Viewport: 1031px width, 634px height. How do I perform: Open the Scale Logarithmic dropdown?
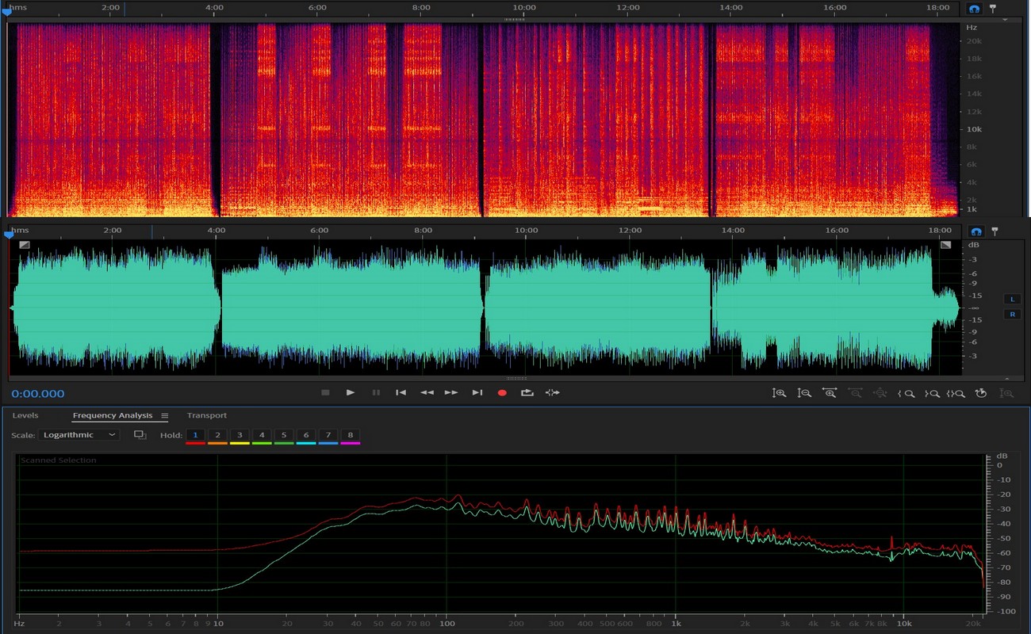[80, 435]
